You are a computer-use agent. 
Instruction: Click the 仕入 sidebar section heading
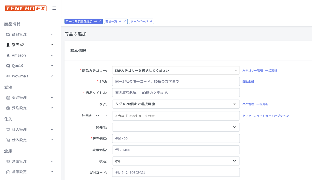click(x=8, y=119)
